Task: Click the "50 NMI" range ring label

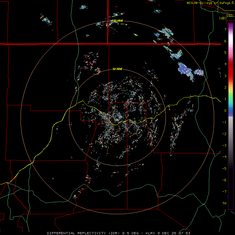Action: point(117,69)
